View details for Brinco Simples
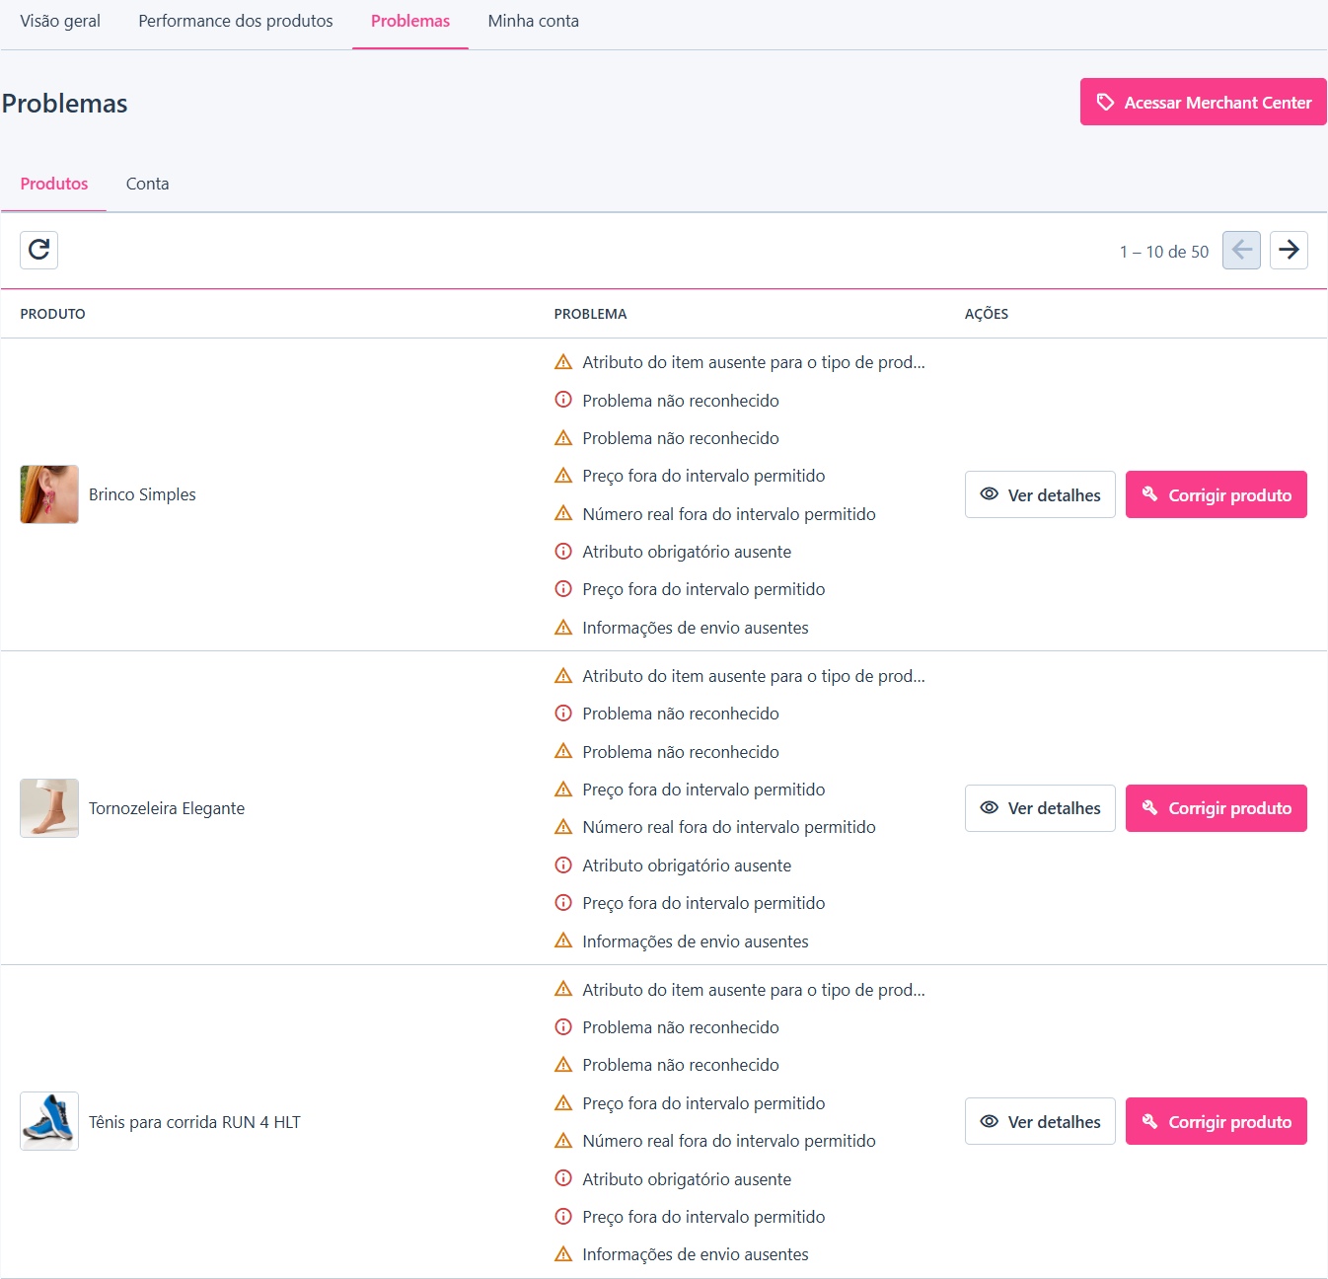This screenshot has width=1328, height=1279. click(x=1040, y=494)
